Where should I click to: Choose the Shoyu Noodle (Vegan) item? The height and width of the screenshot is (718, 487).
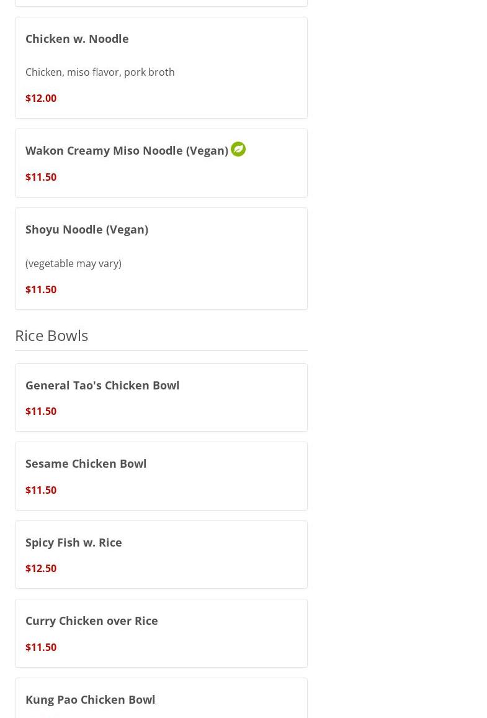click(161, 259)
